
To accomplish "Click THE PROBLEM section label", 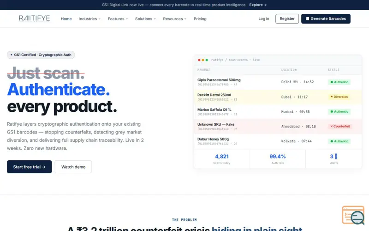I will coord(184,220).
